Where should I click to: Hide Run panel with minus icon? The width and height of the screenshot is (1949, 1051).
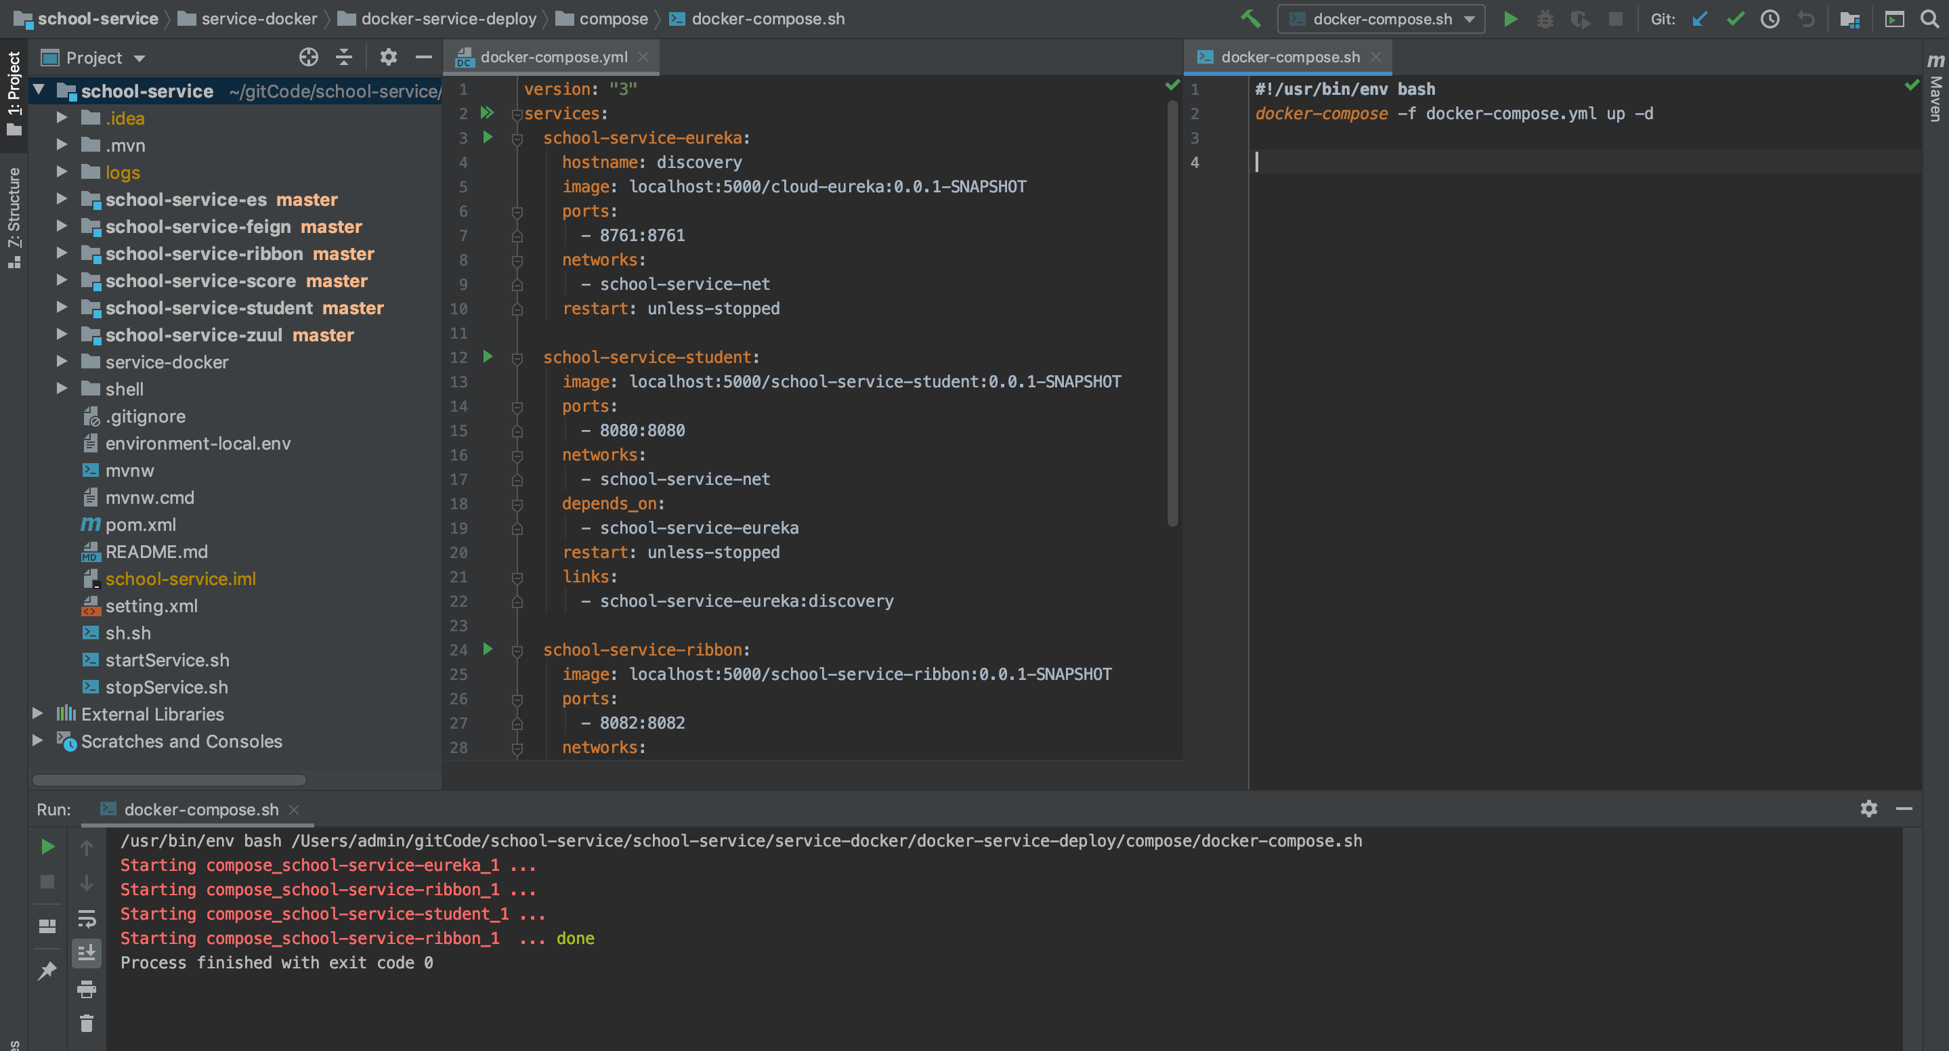[1904, 808]
